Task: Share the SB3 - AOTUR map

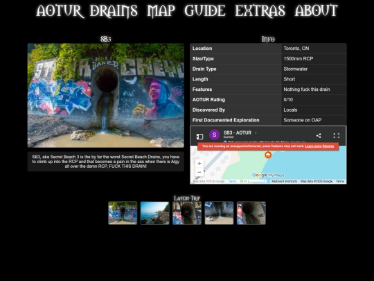Action: click(319, 136)
